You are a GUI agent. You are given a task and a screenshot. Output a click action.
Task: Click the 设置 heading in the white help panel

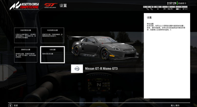click(x=149, y=17)
